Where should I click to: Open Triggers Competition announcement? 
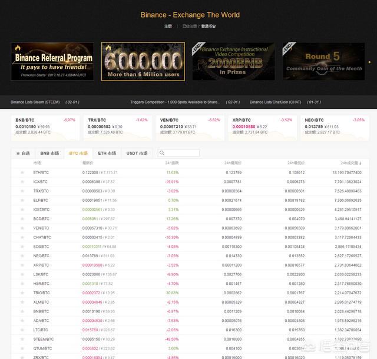pos(175,102)
